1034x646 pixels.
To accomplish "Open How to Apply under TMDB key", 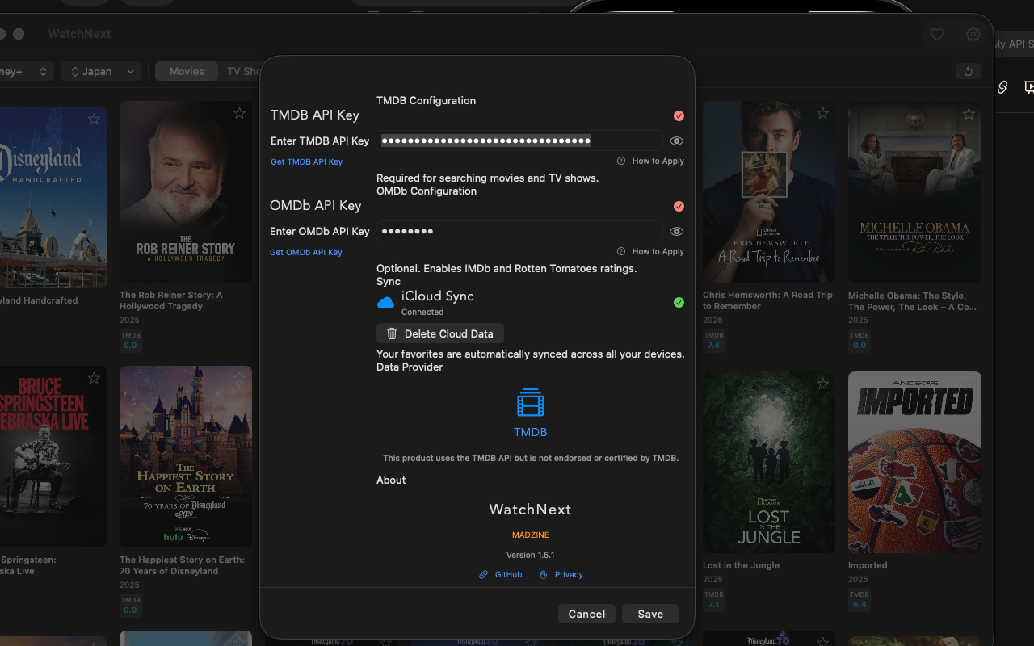I will click(x=650, y=161).
